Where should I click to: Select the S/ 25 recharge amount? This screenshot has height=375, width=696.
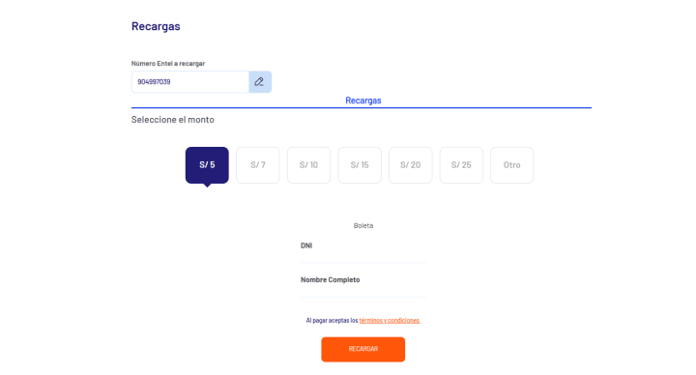point(461,165)
